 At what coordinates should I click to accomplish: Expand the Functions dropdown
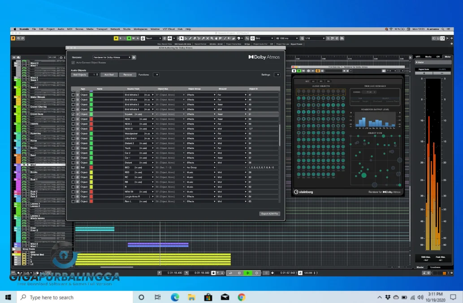click(x=156, y=75)
